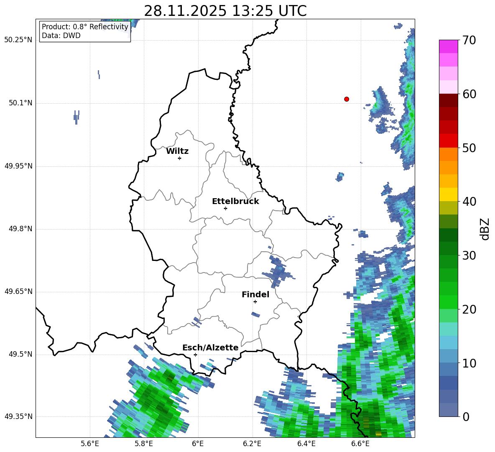Click the Esch/Alzette station cross marker
Image resolution: width=495 pixels, height=452 pixels.
click(x=195, y=355)
